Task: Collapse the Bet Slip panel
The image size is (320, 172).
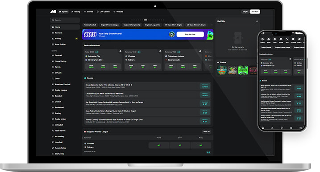Action: click(257, 21)
